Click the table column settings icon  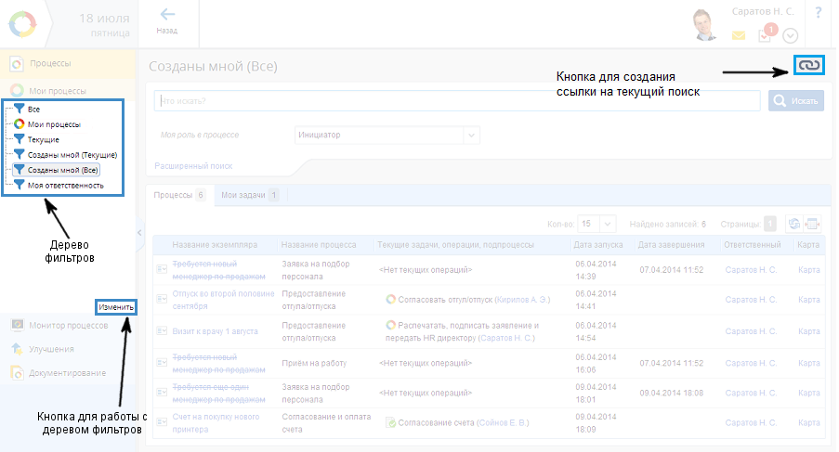coord(813,224)
